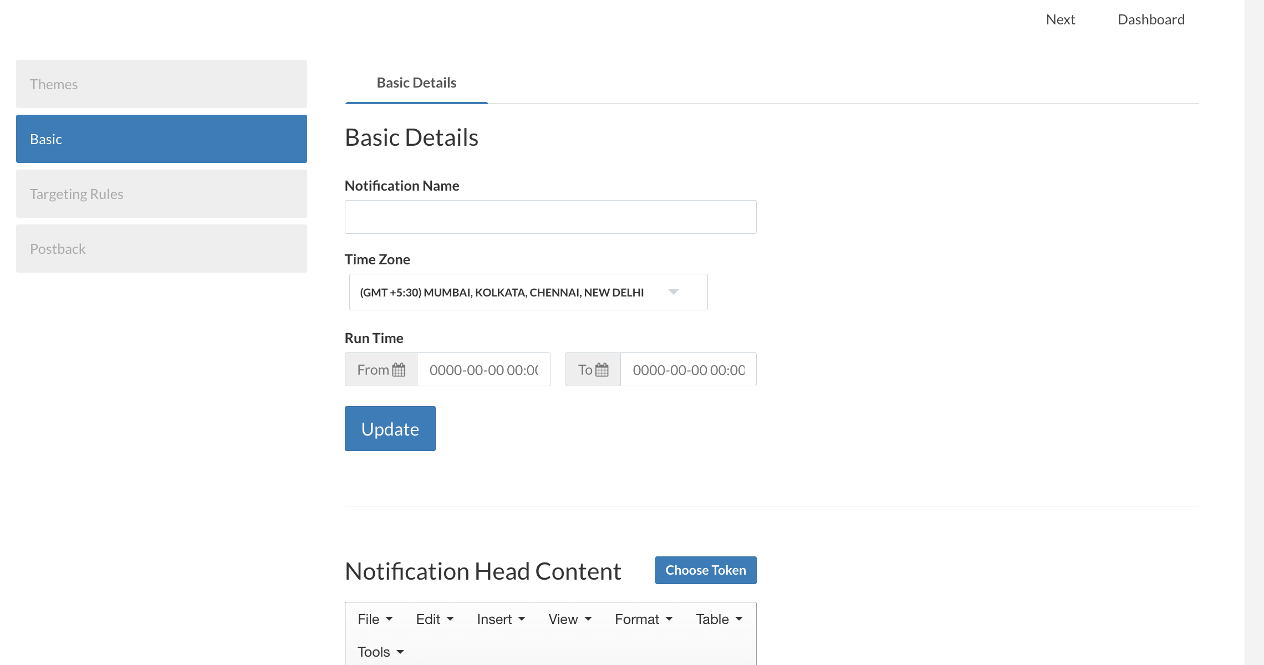Viewport: 1264px width, 665px height.
Task: Click the From calendar icon
Action: click(399, 370)
